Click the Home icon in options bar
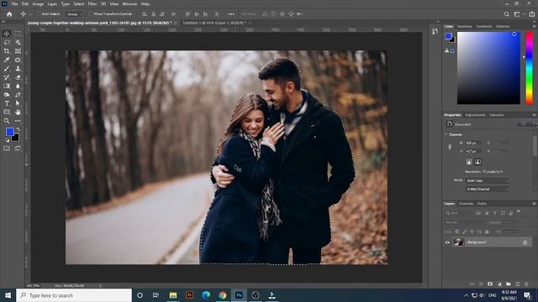 pos(9,14)
